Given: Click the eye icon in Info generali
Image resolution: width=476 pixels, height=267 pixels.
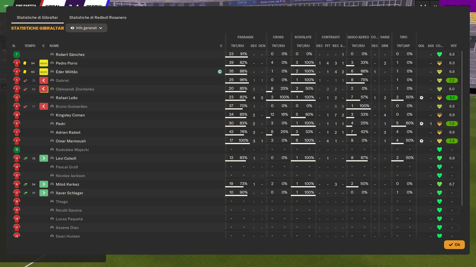Looking at the screenshot, I should click(x=72, y=28).
